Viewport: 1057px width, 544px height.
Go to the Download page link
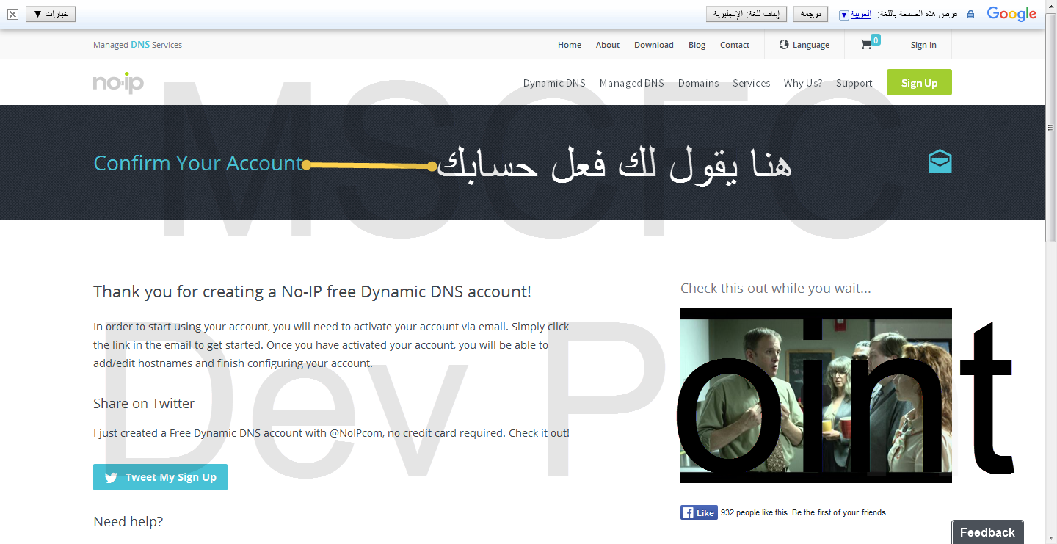tap(653, 45)
